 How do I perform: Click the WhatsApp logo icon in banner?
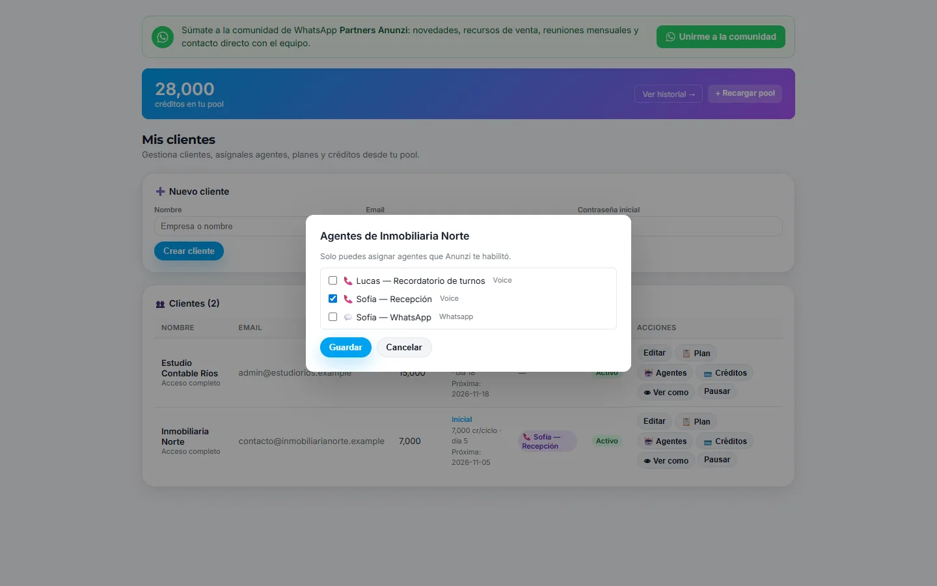(x=163, y=37)
